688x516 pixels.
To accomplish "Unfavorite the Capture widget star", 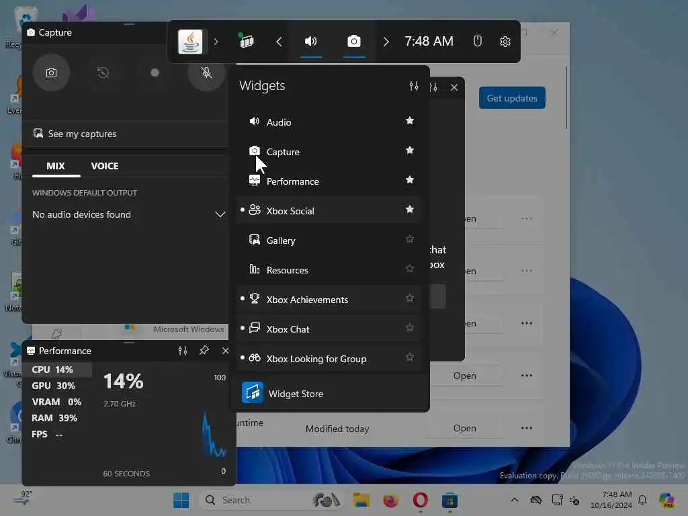I will pos(409,150).
